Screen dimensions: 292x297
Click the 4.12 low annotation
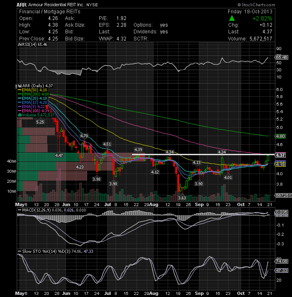(155, 172)
